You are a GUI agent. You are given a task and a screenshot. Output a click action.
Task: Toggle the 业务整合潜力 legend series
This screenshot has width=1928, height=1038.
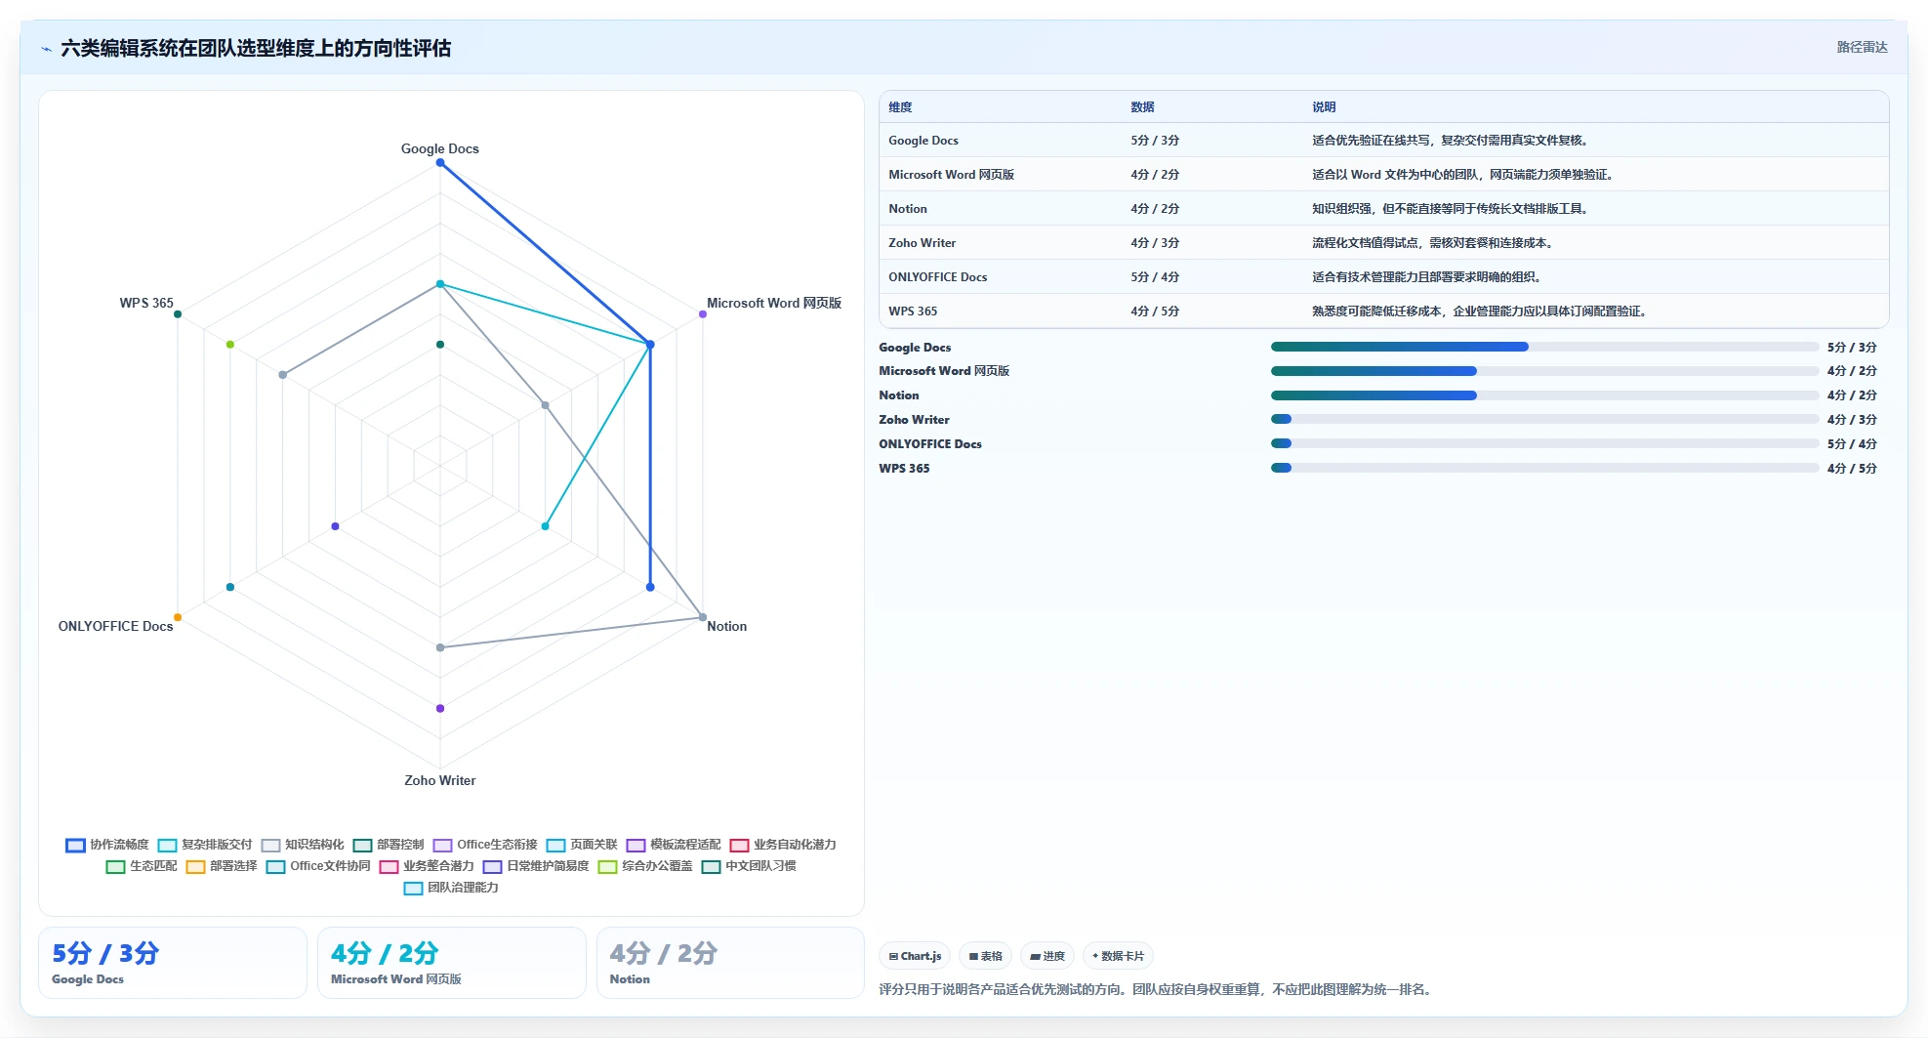[427, 866]
